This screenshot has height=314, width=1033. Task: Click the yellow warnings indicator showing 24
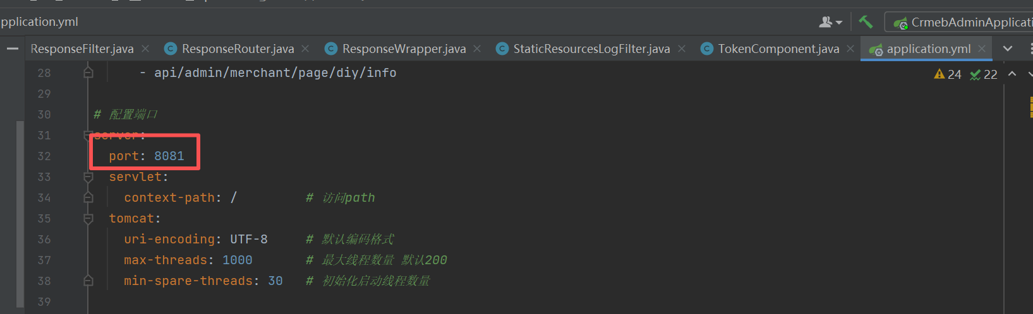point(948,74)
